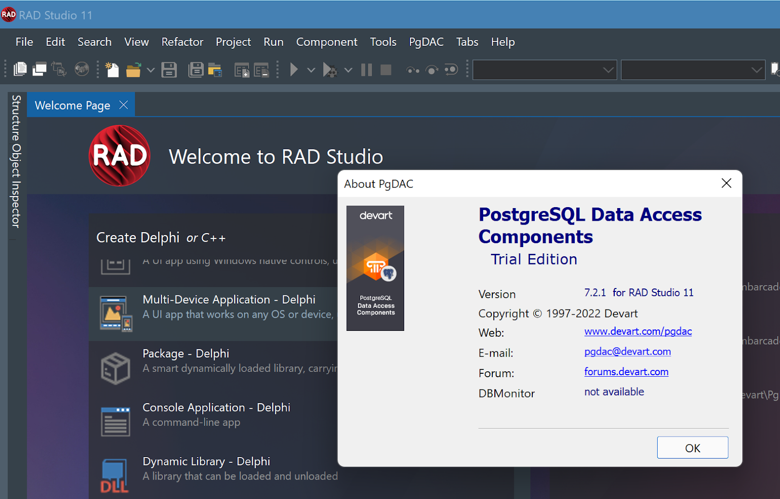Viewport: 780px width, 499px height.
Task: Click the Run with debugger bug icon
Action: (330, 70)
